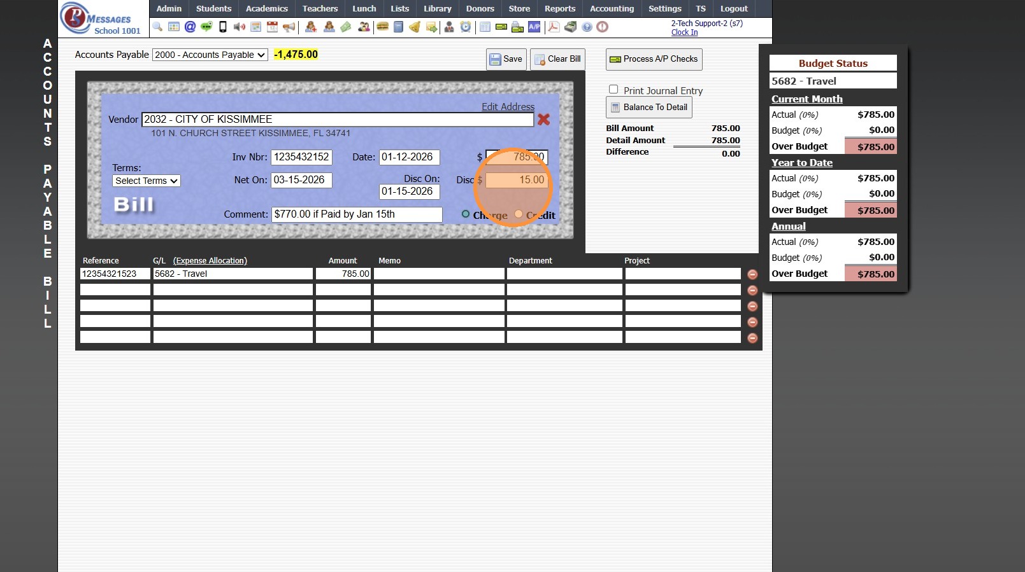Click the Year to Date heading
This screenshot has height=572, width=1025.
click(x=802, y=163)
